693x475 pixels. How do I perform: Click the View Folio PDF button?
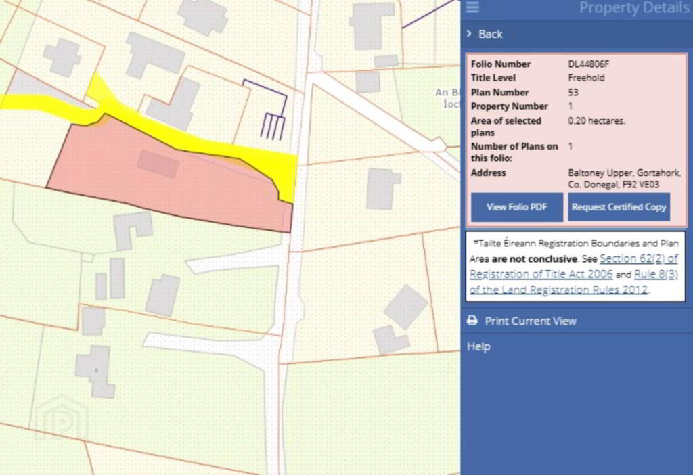516,207
